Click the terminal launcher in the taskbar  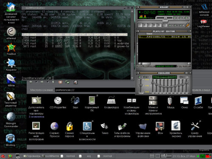coord(18,156)
